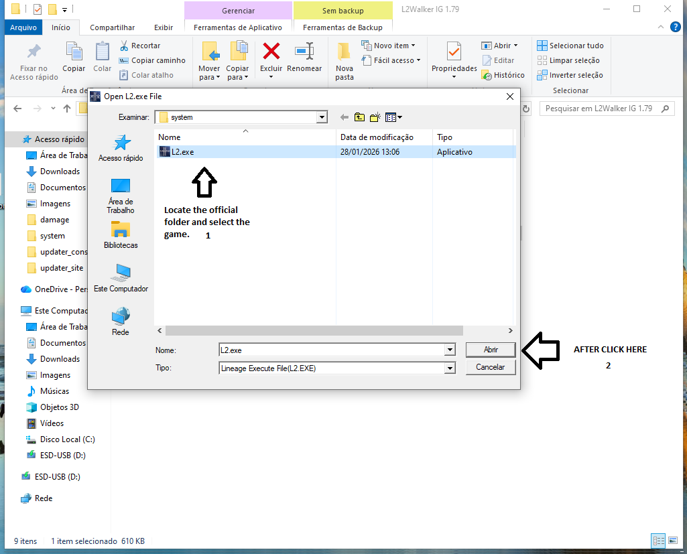Switch to the Compartilhar ribbon tab
Viewport: 687px width, 554px height.
pos(112,27)
